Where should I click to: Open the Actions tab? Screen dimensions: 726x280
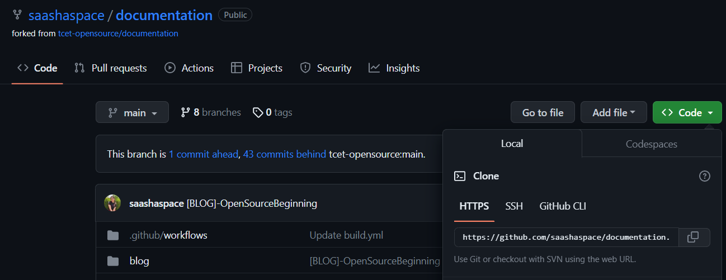click(189, 68)
